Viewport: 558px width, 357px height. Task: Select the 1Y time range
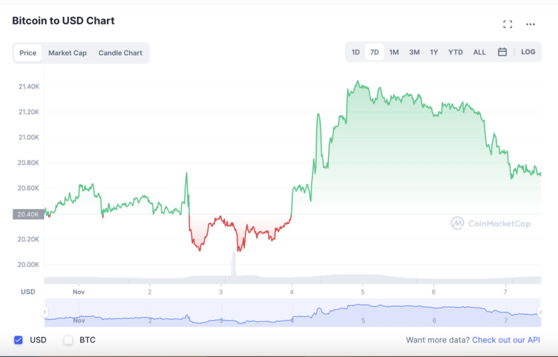coord(434,52)
